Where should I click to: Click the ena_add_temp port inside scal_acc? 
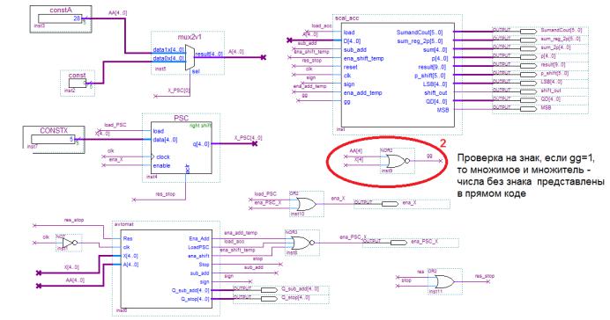363,93
